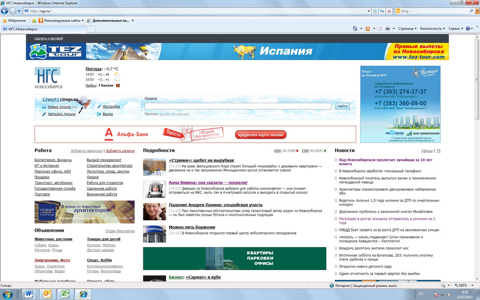The height and width of the screenshot is (300, 480).
Task: Click inside the Поиск search input field
Action: (x=238, y=106)
